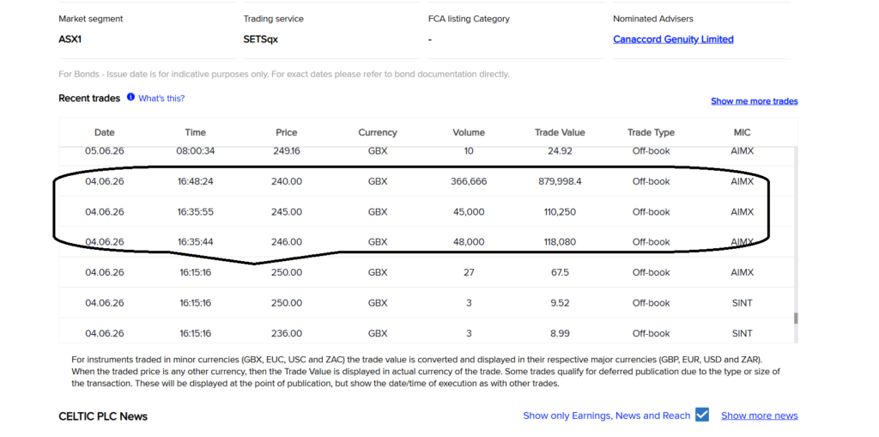Screen dimensions: 879x437
Task: Select the 366,666 volume trade row
Action: pos(427,181)
